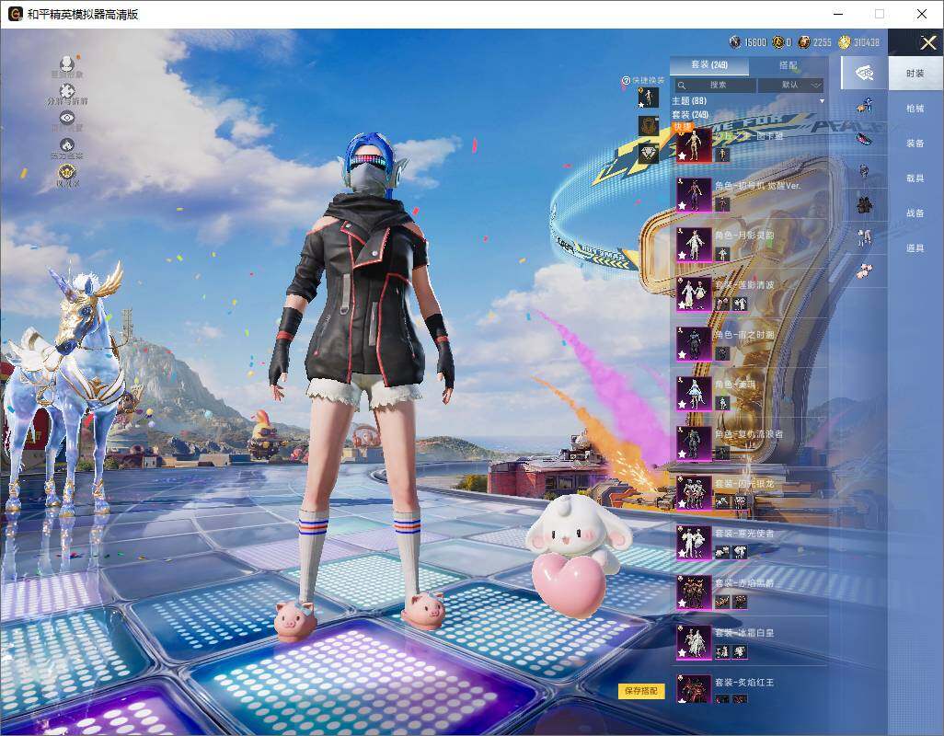Click the white bunny heart pet

577,557
